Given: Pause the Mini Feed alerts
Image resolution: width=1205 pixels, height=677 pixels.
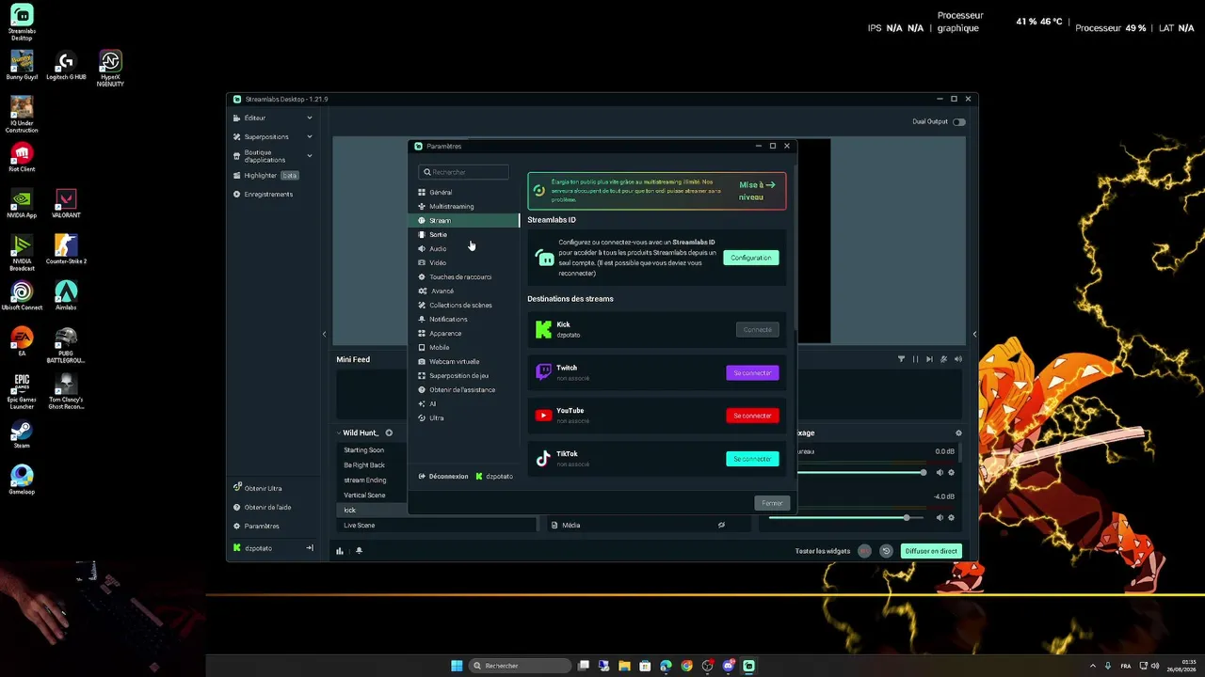Looking at the screenshot, I should 915,359.
